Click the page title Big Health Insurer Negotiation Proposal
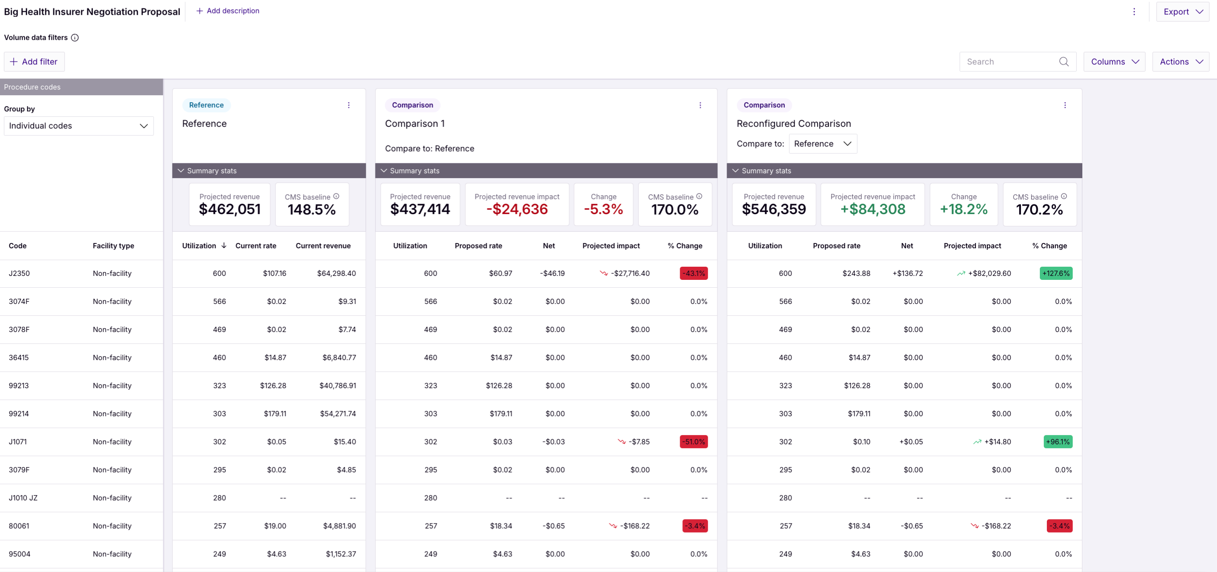The width and height of the screenshot is (1217, 572). (92, 11)
